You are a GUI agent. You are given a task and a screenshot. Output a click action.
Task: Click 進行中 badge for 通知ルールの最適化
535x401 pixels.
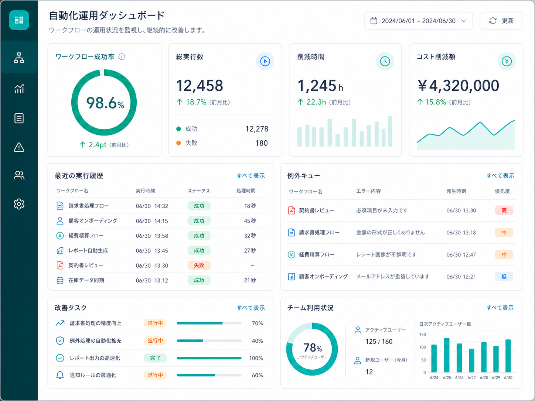click(x=155, y=375)
